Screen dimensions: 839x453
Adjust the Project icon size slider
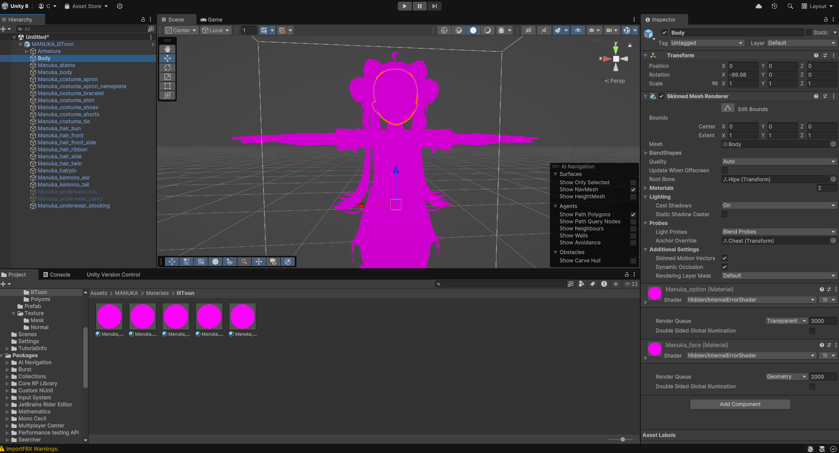coord(623,439)
